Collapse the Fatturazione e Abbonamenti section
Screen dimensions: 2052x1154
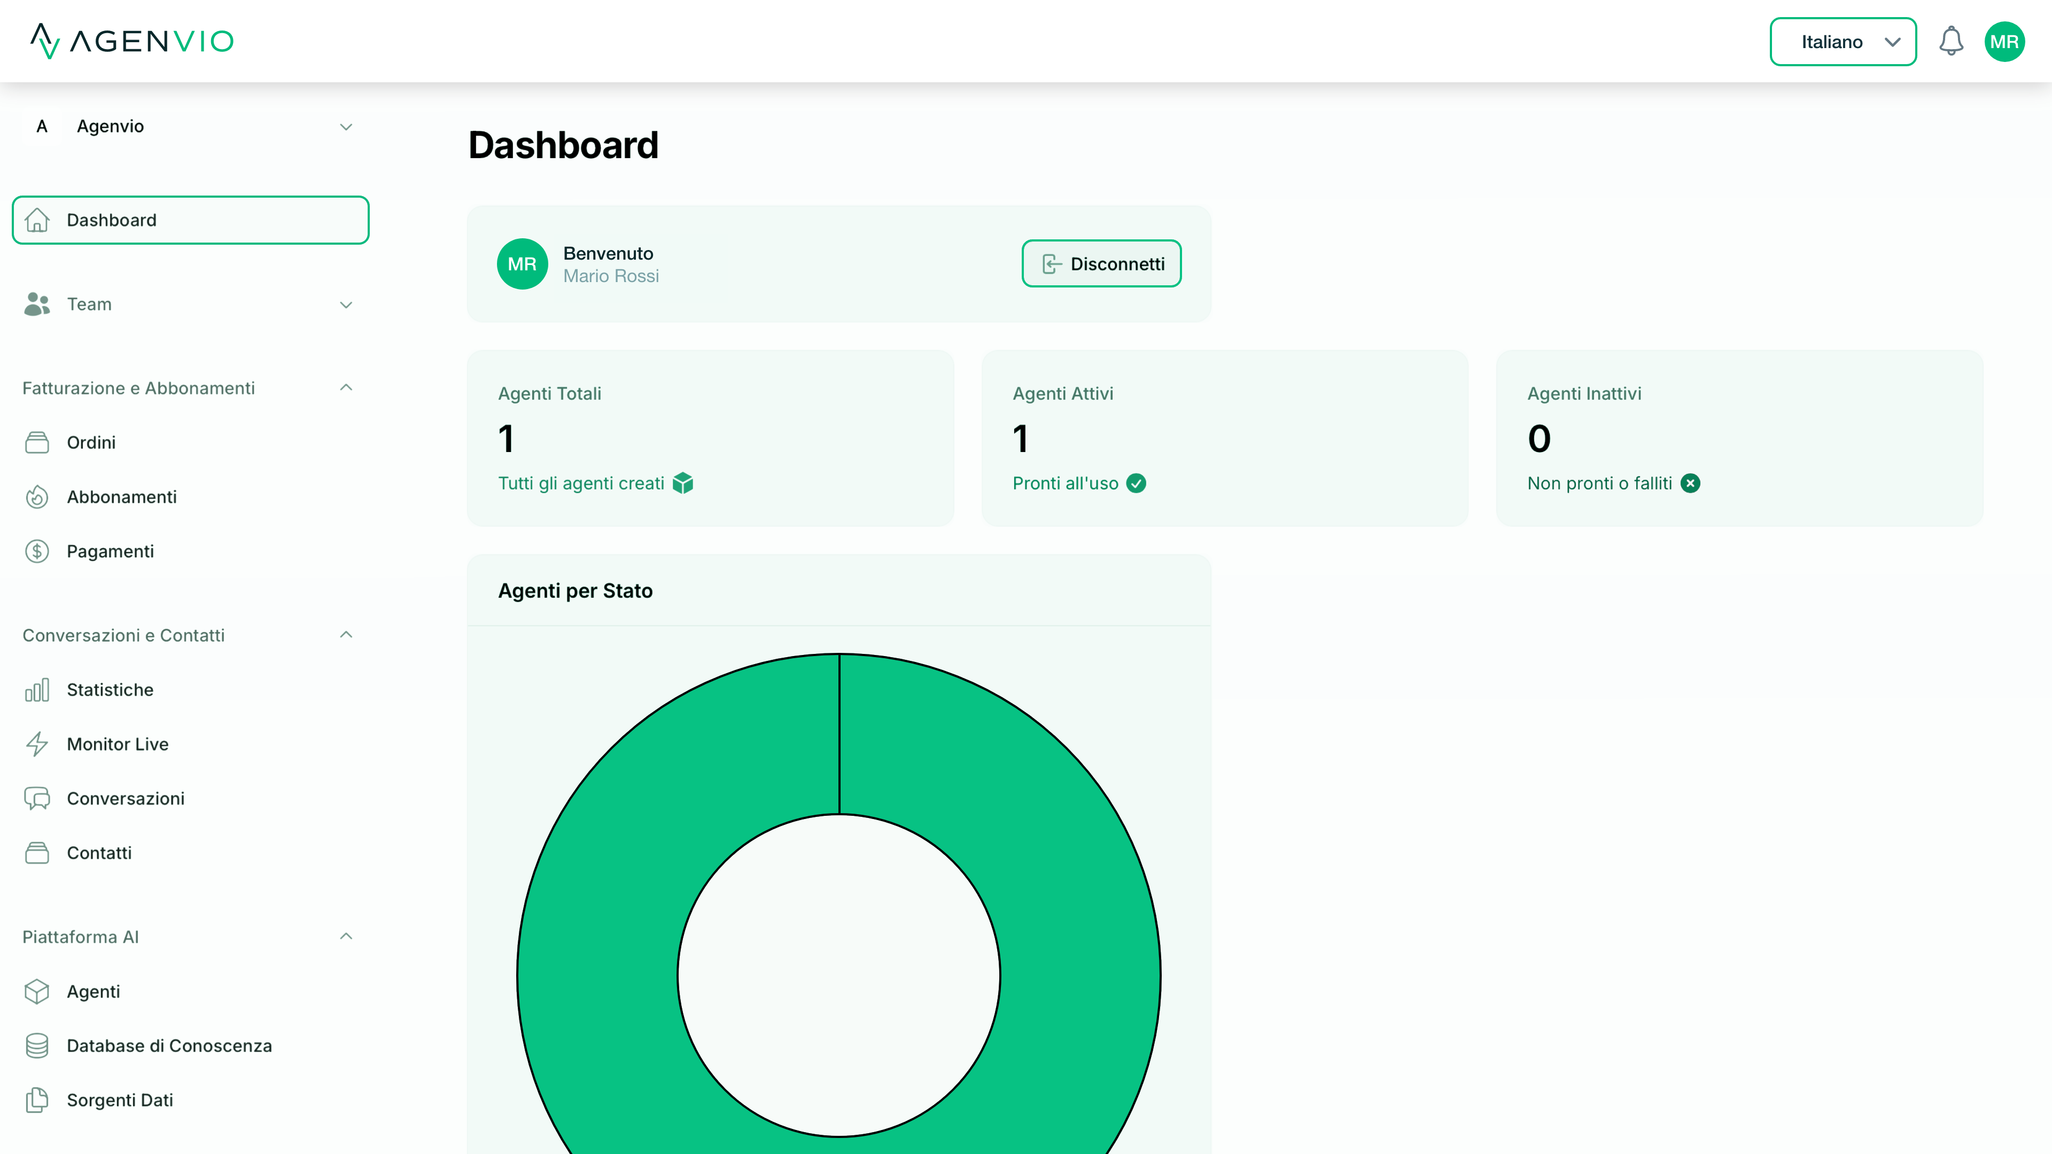pos(346,388)
